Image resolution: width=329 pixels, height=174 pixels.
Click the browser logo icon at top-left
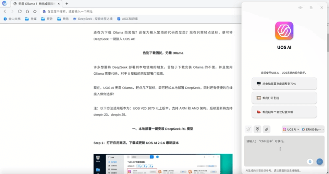4,3
